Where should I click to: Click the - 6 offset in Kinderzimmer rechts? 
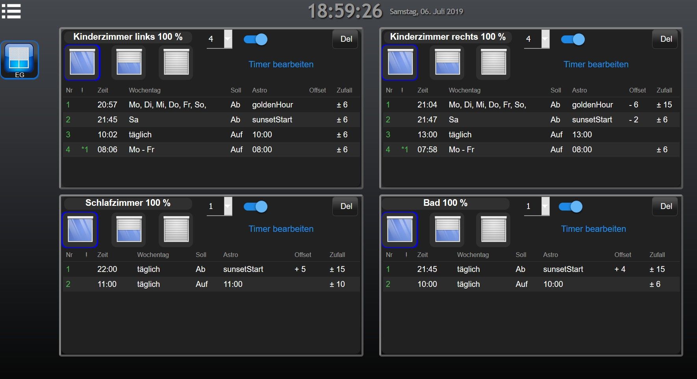pos(634,105)
